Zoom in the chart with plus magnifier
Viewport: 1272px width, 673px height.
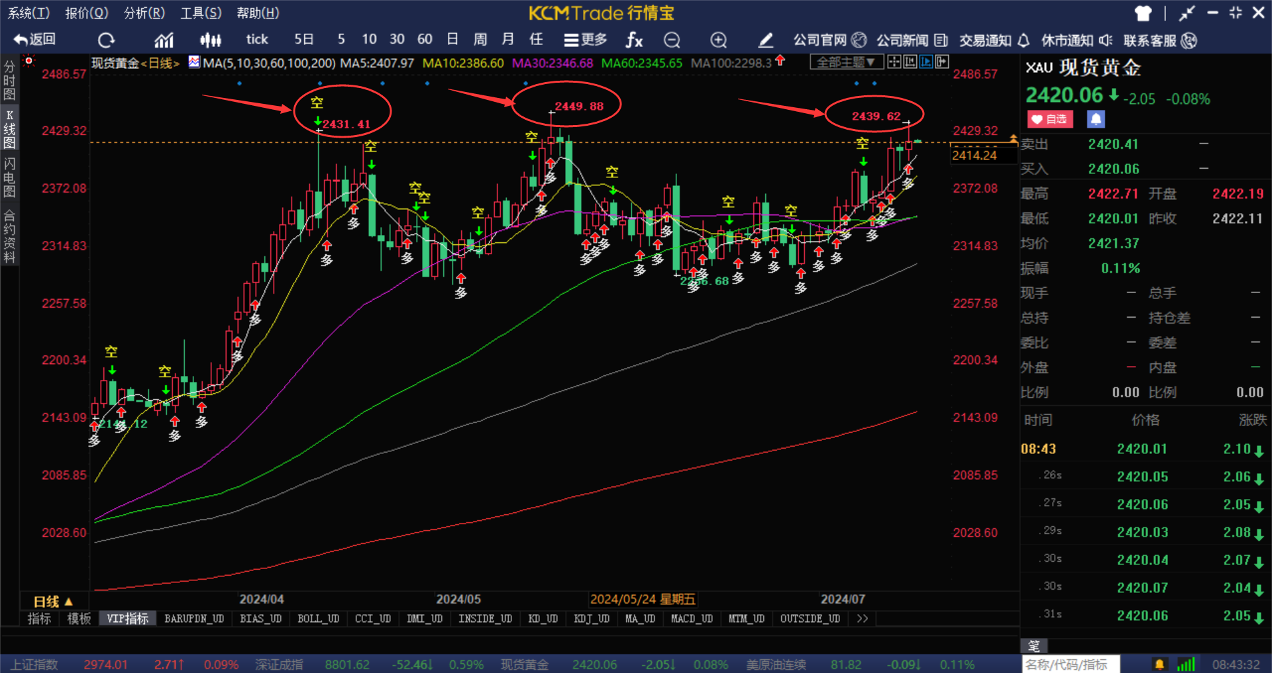point(719,40)
